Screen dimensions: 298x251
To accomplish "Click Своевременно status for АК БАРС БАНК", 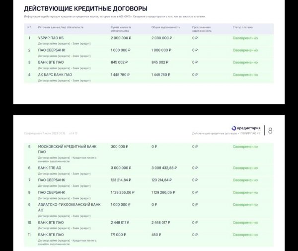I will (x=245, y=75).
